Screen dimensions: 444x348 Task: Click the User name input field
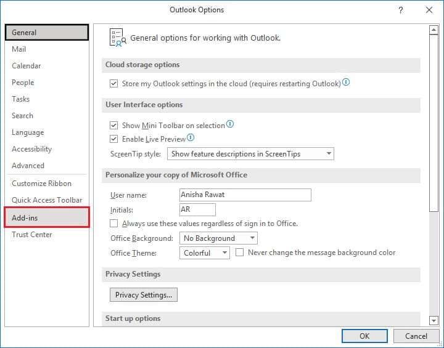245,195
